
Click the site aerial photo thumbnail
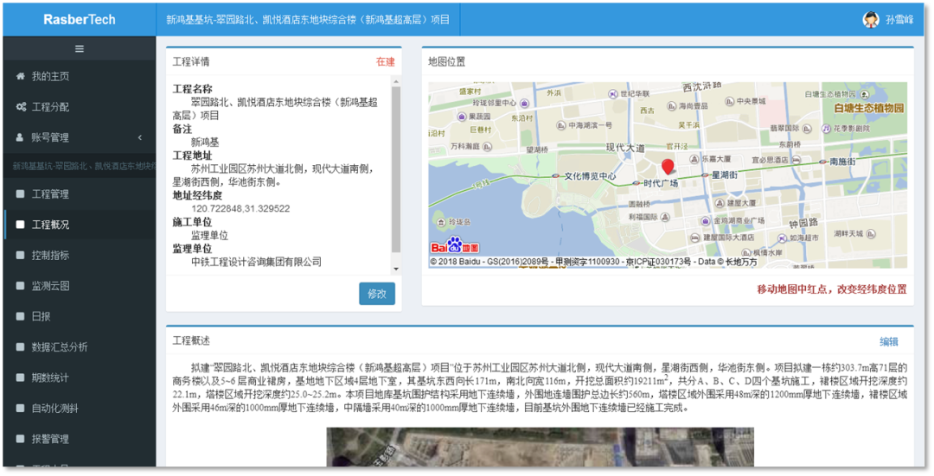540,447
